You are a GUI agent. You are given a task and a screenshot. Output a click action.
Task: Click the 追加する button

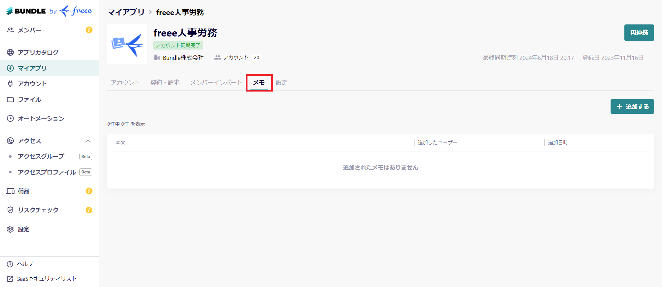click(x=632, y=107)
